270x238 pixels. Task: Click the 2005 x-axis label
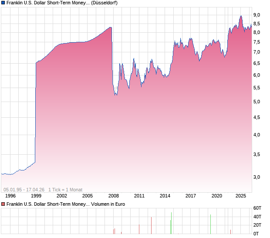click(x=88, y=196)
